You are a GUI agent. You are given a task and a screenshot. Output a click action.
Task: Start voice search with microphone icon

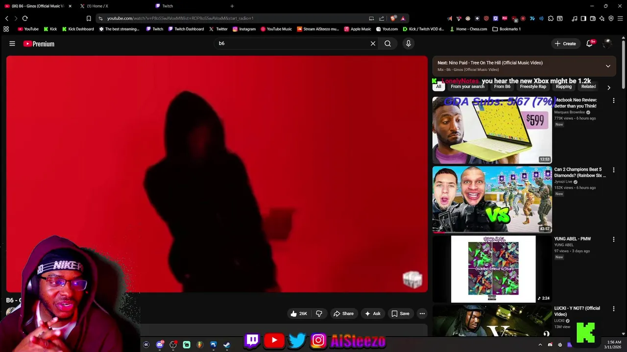tap(409, 44)
